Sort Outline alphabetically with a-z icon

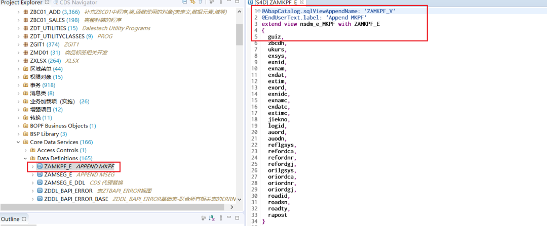212,218
